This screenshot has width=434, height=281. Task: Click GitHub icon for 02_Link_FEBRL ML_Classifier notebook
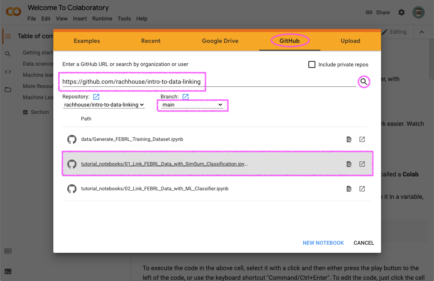tap(72, 189)
